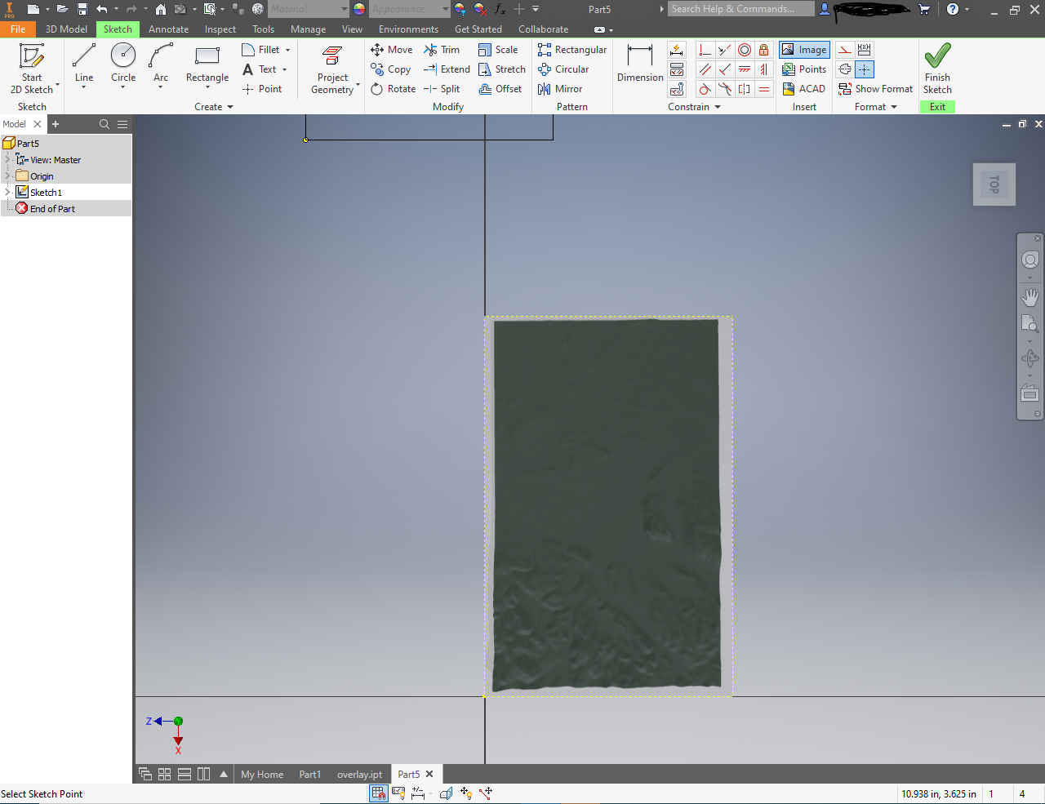Click the Save icon in quick access toolbar
Screen dimensions: 1045x804
point(82,9)
